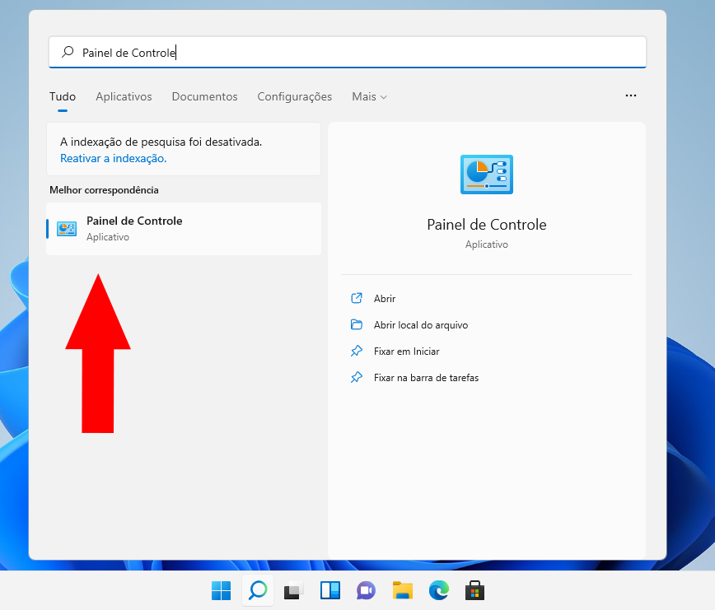The height and width of the screenshot is (610, 715).
Task: Open Task View from the taskbar
Action: point(293,590)
